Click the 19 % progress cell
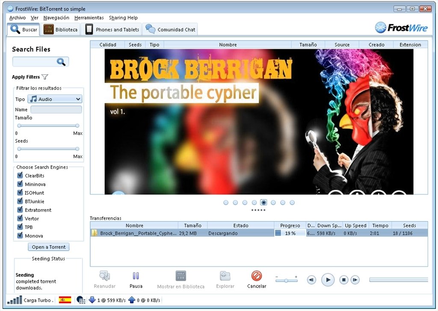 tap(290, 233)
